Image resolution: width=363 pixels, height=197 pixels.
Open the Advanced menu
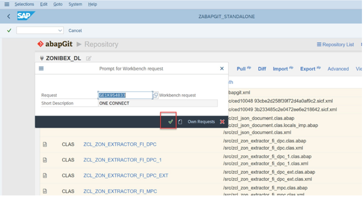(338, 69)
